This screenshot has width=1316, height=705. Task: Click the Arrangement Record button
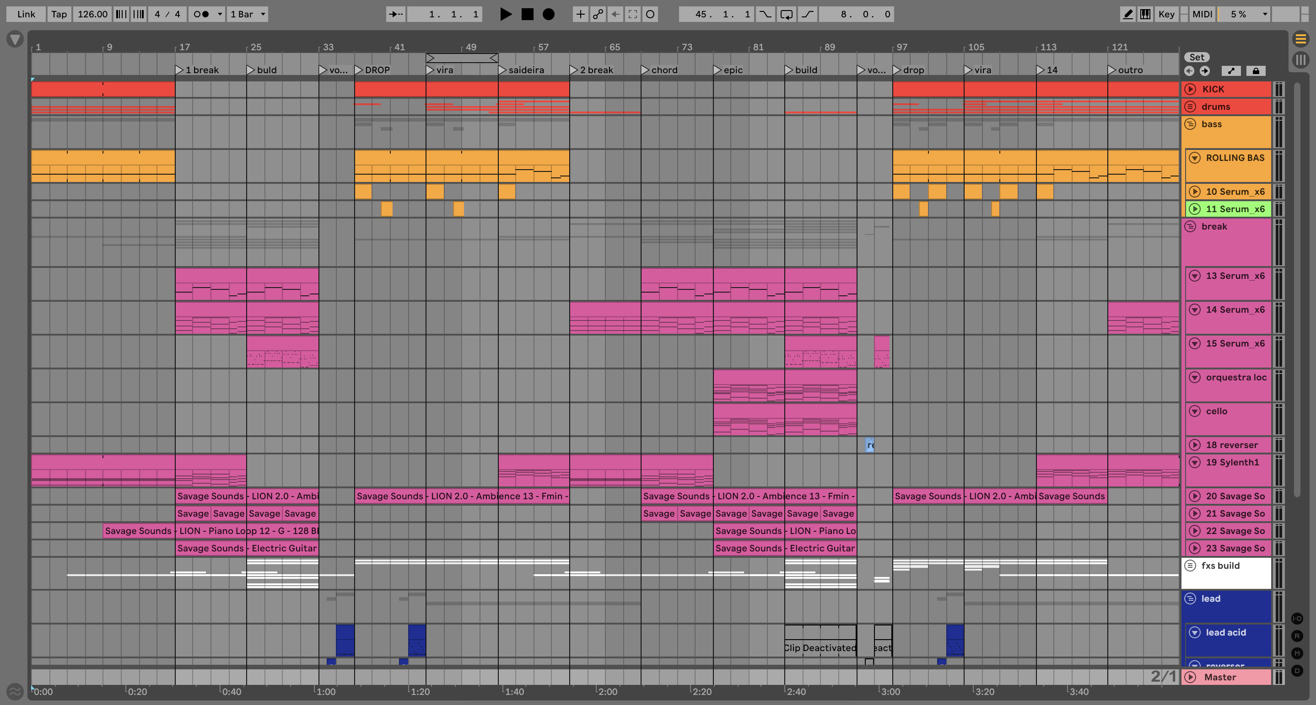(548, 14)
